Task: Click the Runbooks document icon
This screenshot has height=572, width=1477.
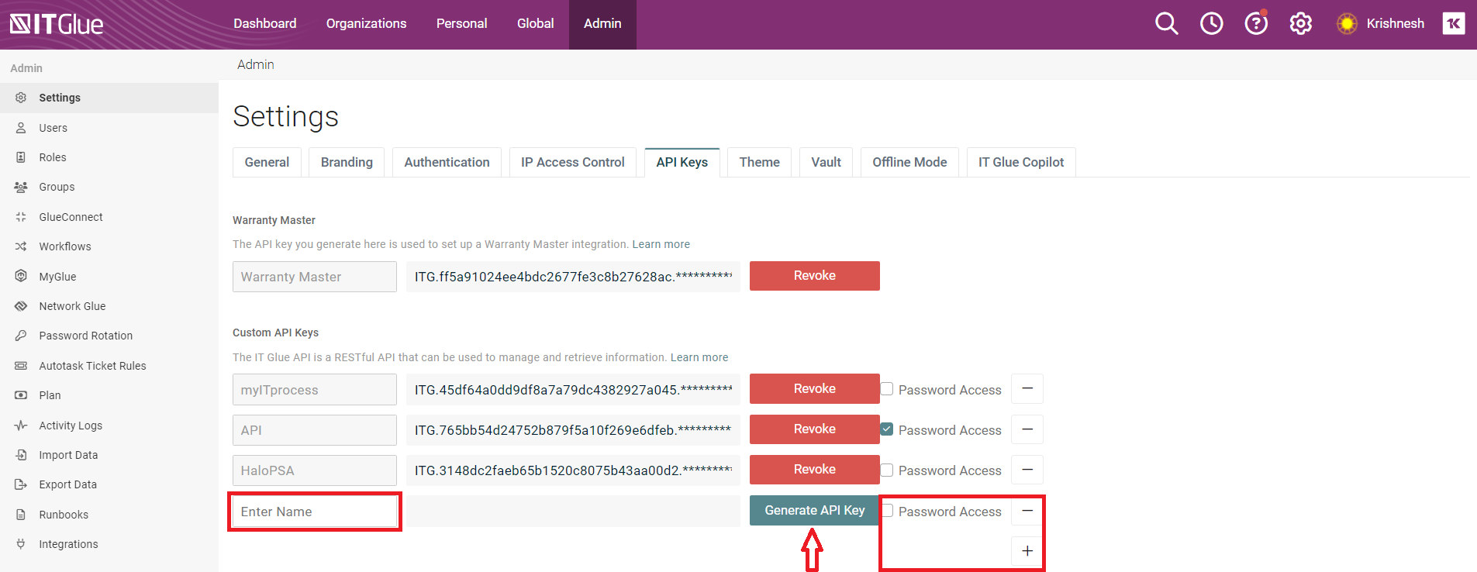Action: (x=21, y=515)
